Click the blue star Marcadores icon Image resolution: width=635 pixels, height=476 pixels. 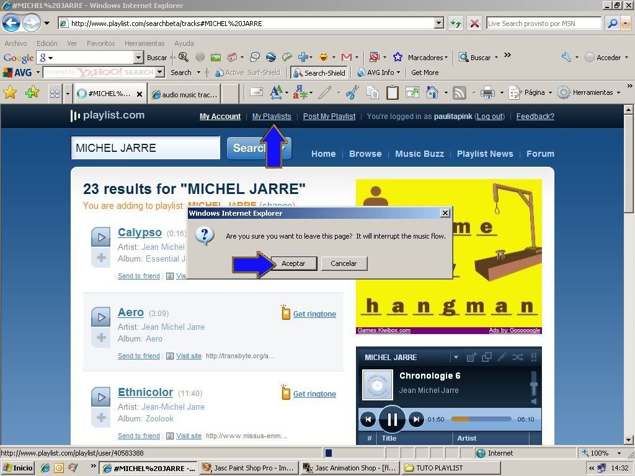[397, 58]
